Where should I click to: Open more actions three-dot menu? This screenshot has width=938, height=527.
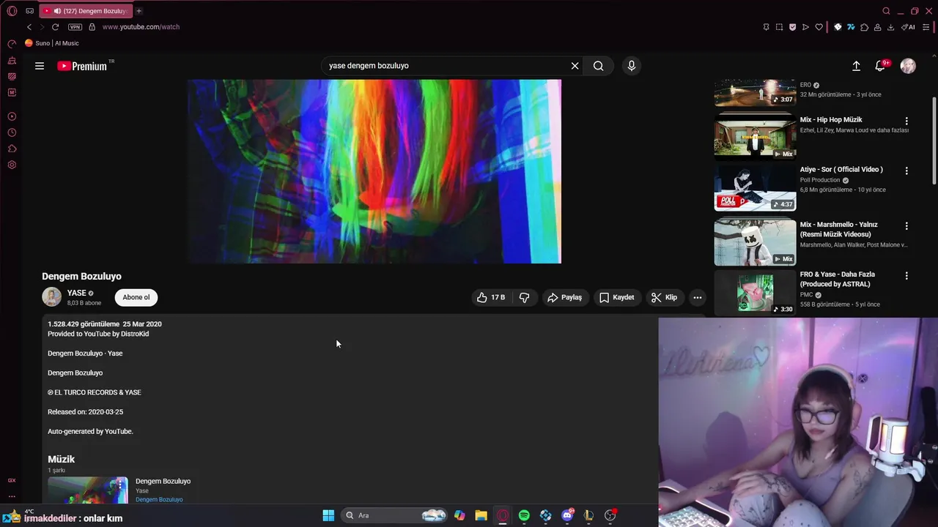pos(698,297)
